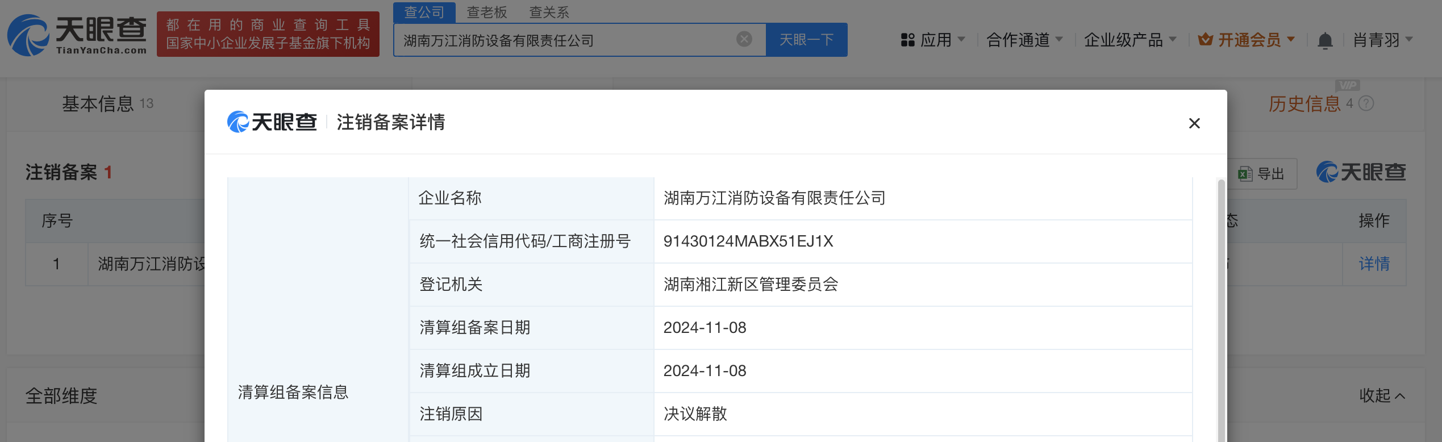Click the 序号 column header
Viewport: 1442px width, 442px height.
[57, 220]
